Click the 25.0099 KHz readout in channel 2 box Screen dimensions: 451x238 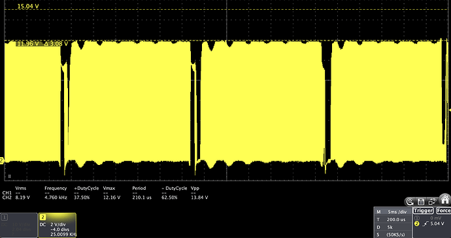[63, 235]
